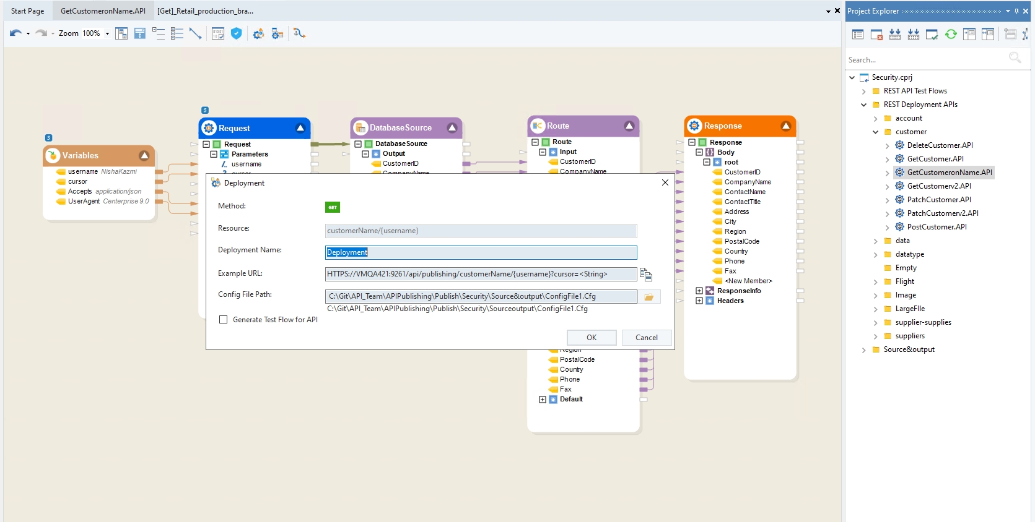Screen dimensions: 1035x522
Task: Click the green refresh icon in Project Explorer
Action: (951, 35)
